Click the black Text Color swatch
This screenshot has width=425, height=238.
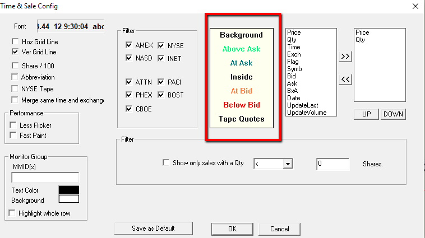pos(69,190)
